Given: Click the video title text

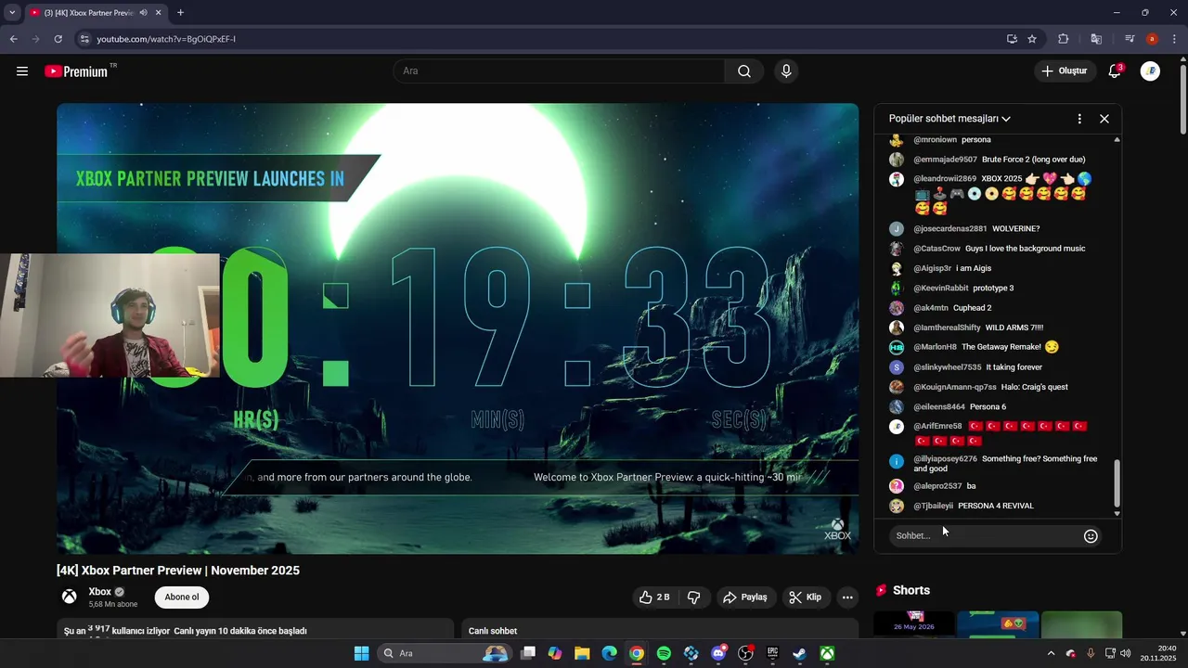Looking at the screenshot, I should pyautogui.click(x=178, y=571).
